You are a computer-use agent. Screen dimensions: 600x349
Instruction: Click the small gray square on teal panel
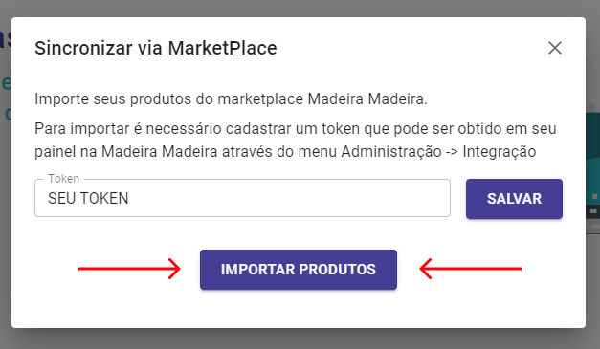[x=594, y=196]
